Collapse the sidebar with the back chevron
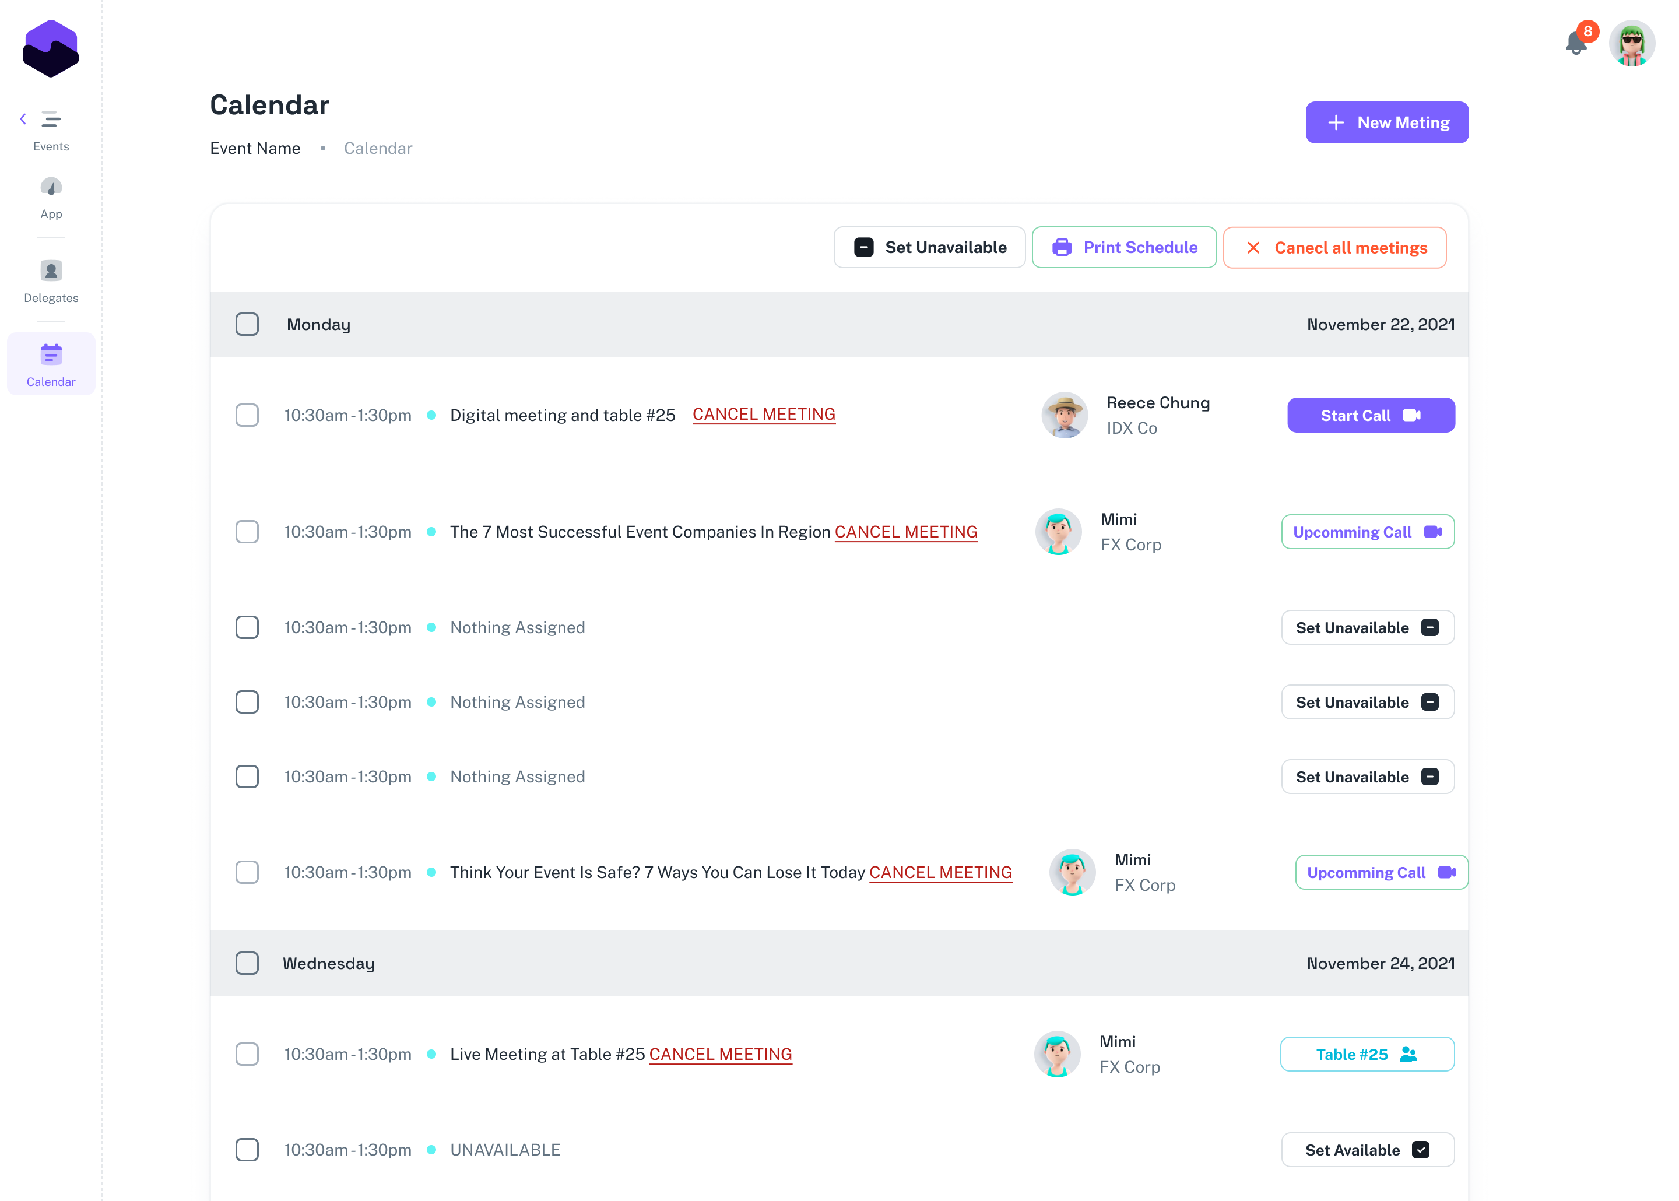Screen dimensions: 1679x1201 point(23,118)
